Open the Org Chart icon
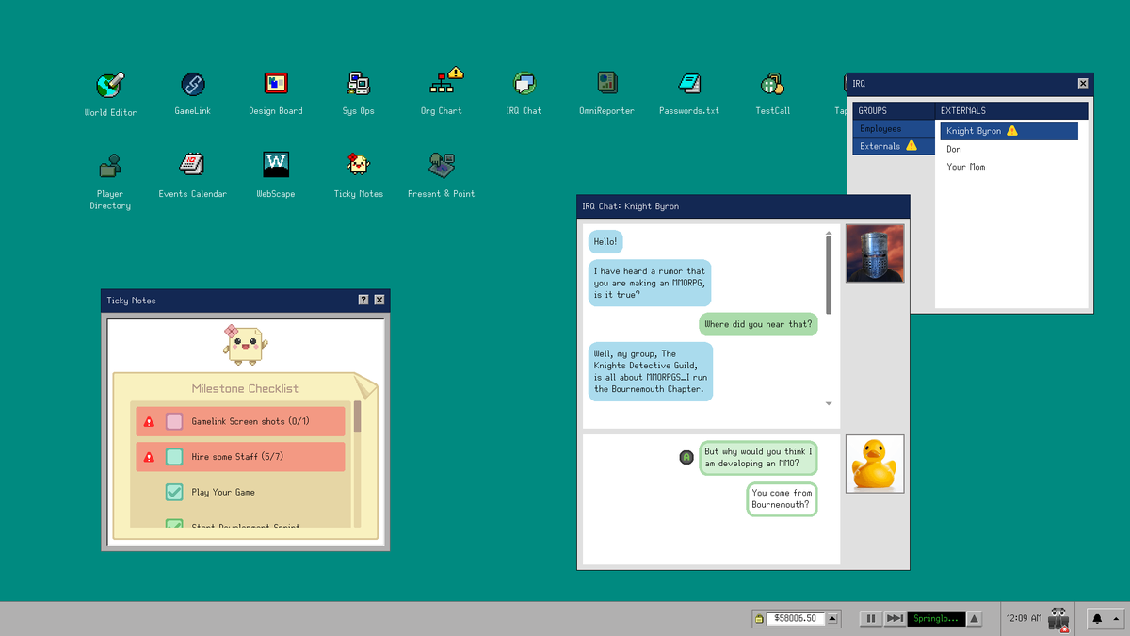Viewport: 1130px width, 636px height. point(441,82)
